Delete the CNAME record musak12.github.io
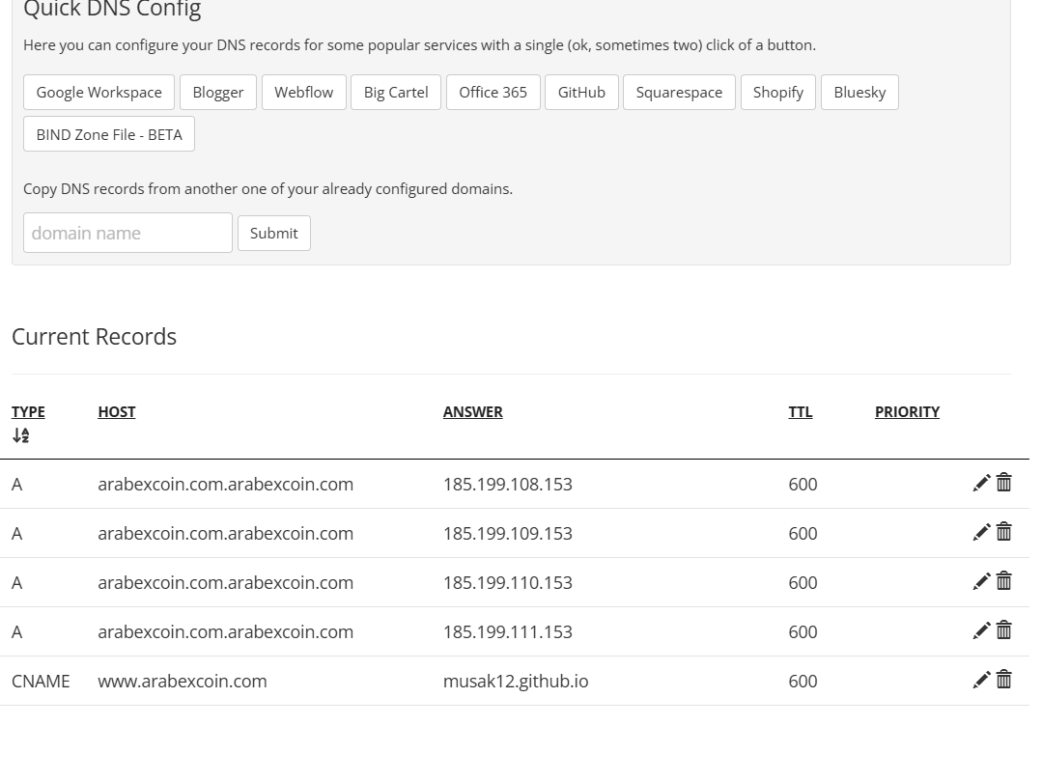This screenshot has width=1042, height=782. [1004, 680]
